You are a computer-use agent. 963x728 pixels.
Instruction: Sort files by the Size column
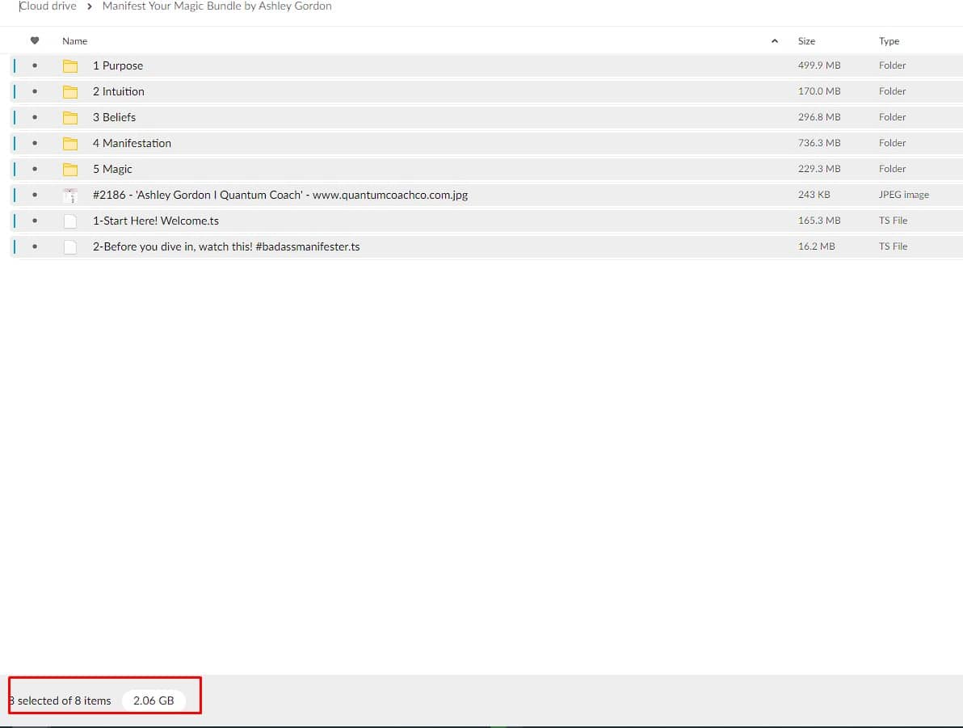[x=806, y=41]
